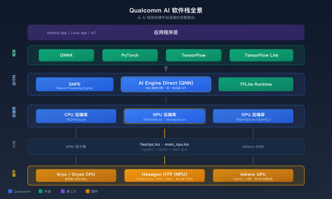
Task: Click '高性能 ARM 核心' text
Action: 76,179
